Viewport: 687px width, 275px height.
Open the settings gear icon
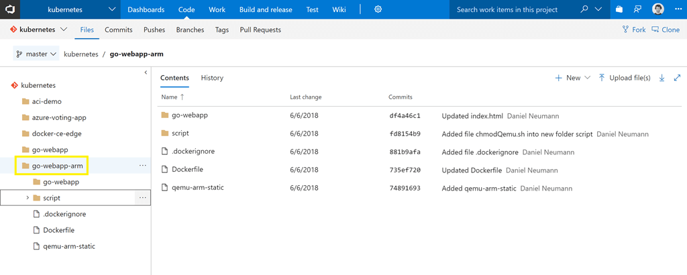coord(378,9)
